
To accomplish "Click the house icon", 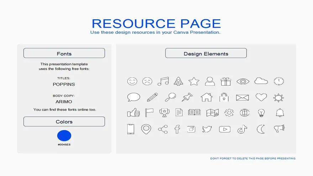I will [x=207, y=97].
